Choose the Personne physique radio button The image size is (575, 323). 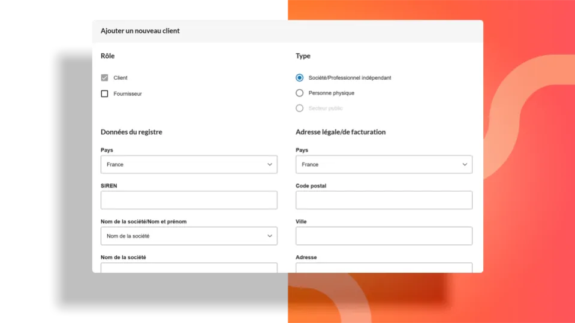pos(300,93)
